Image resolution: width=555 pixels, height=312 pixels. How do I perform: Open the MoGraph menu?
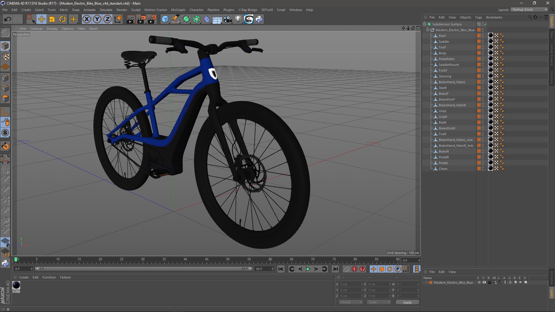(x=178, y=10)
